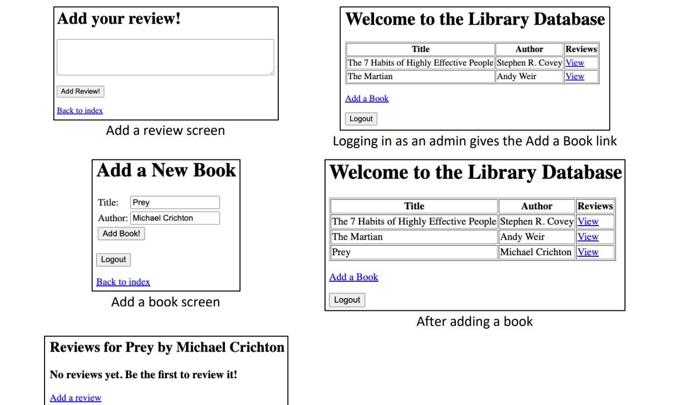View reviews for Prey in the updated table
The image size is (674, 405).
587,251
